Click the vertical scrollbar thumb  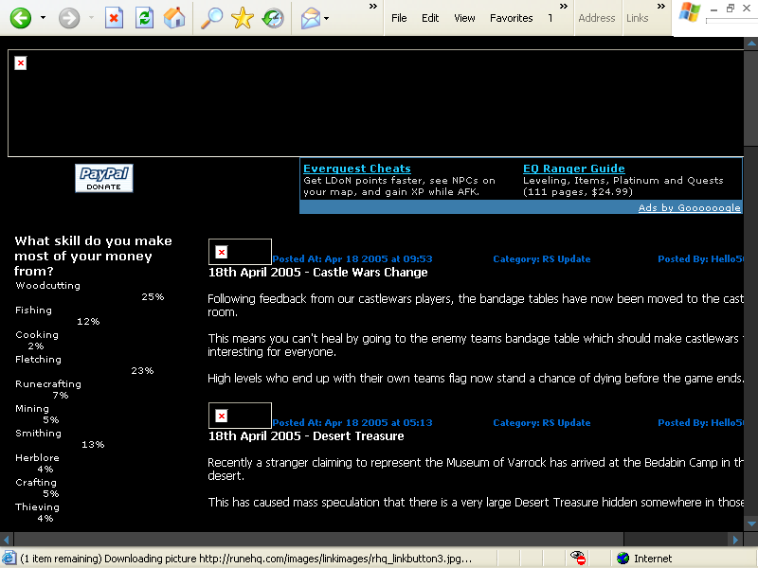[x=751, y=98]
